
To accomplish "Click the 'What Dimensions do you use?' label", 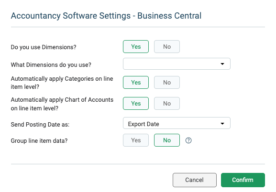I will 51,64.
